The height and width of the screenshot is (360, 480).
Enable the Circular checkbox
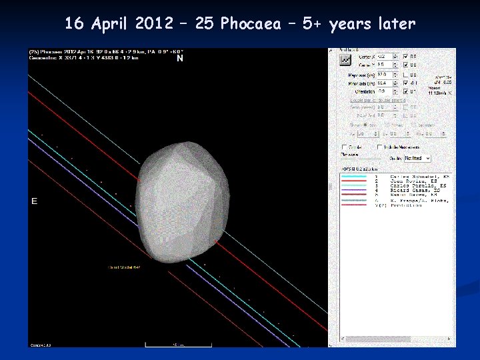click(345, 147)
